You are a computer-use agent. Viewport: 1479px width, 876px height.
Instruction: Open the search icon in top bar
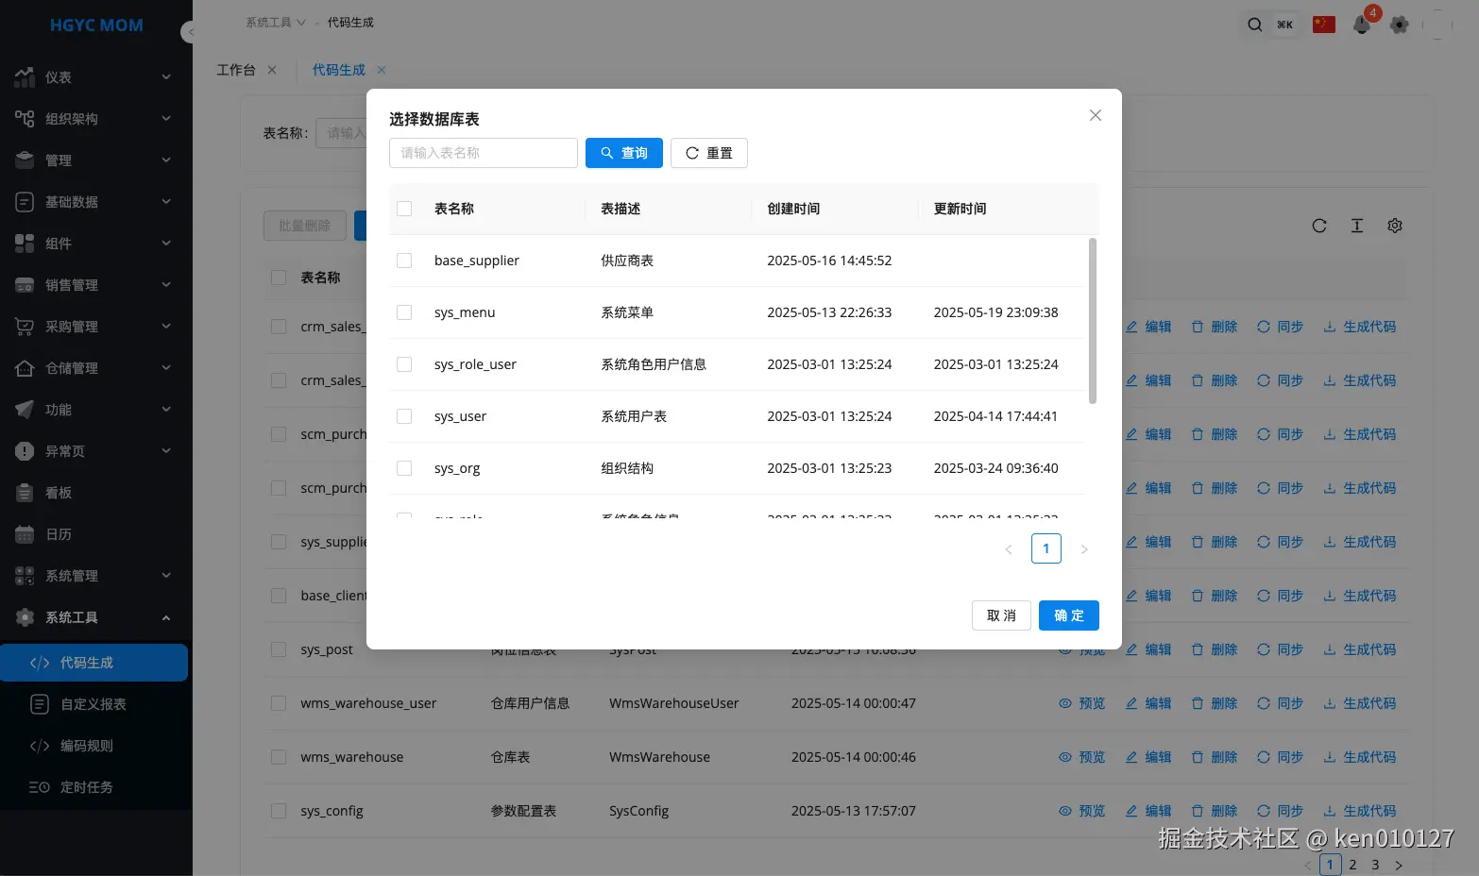tap(1254, 25)
